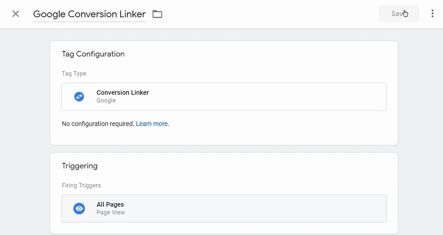Follow the Learn more link
This screenshot has height=235, width=443.
[x=152, y=124]
